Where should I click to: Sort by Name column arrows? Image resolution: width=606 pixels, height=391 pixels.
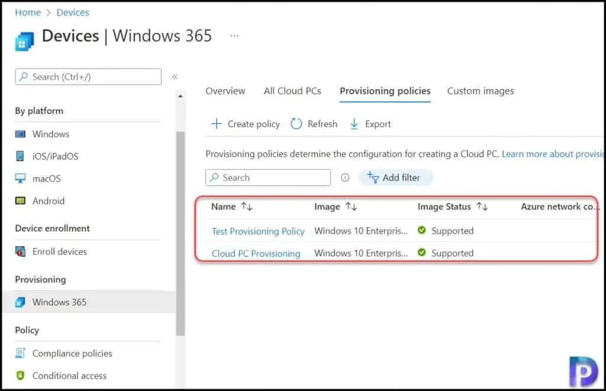[247, 207]
